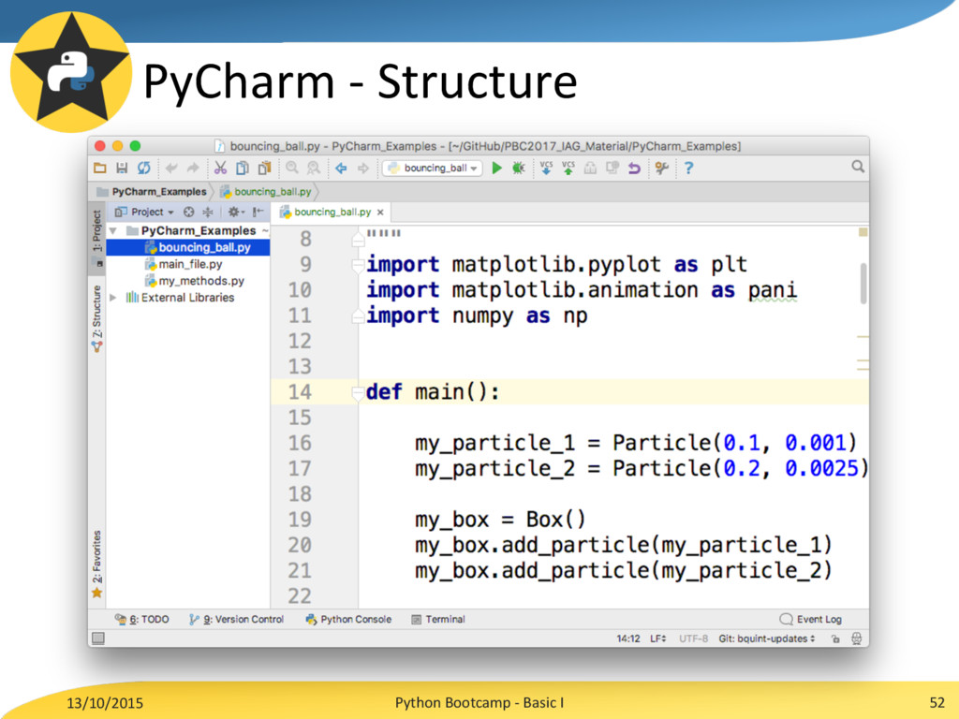Click the Cut scissors icon
Screen dimensions: 959x719
(220, 168)
